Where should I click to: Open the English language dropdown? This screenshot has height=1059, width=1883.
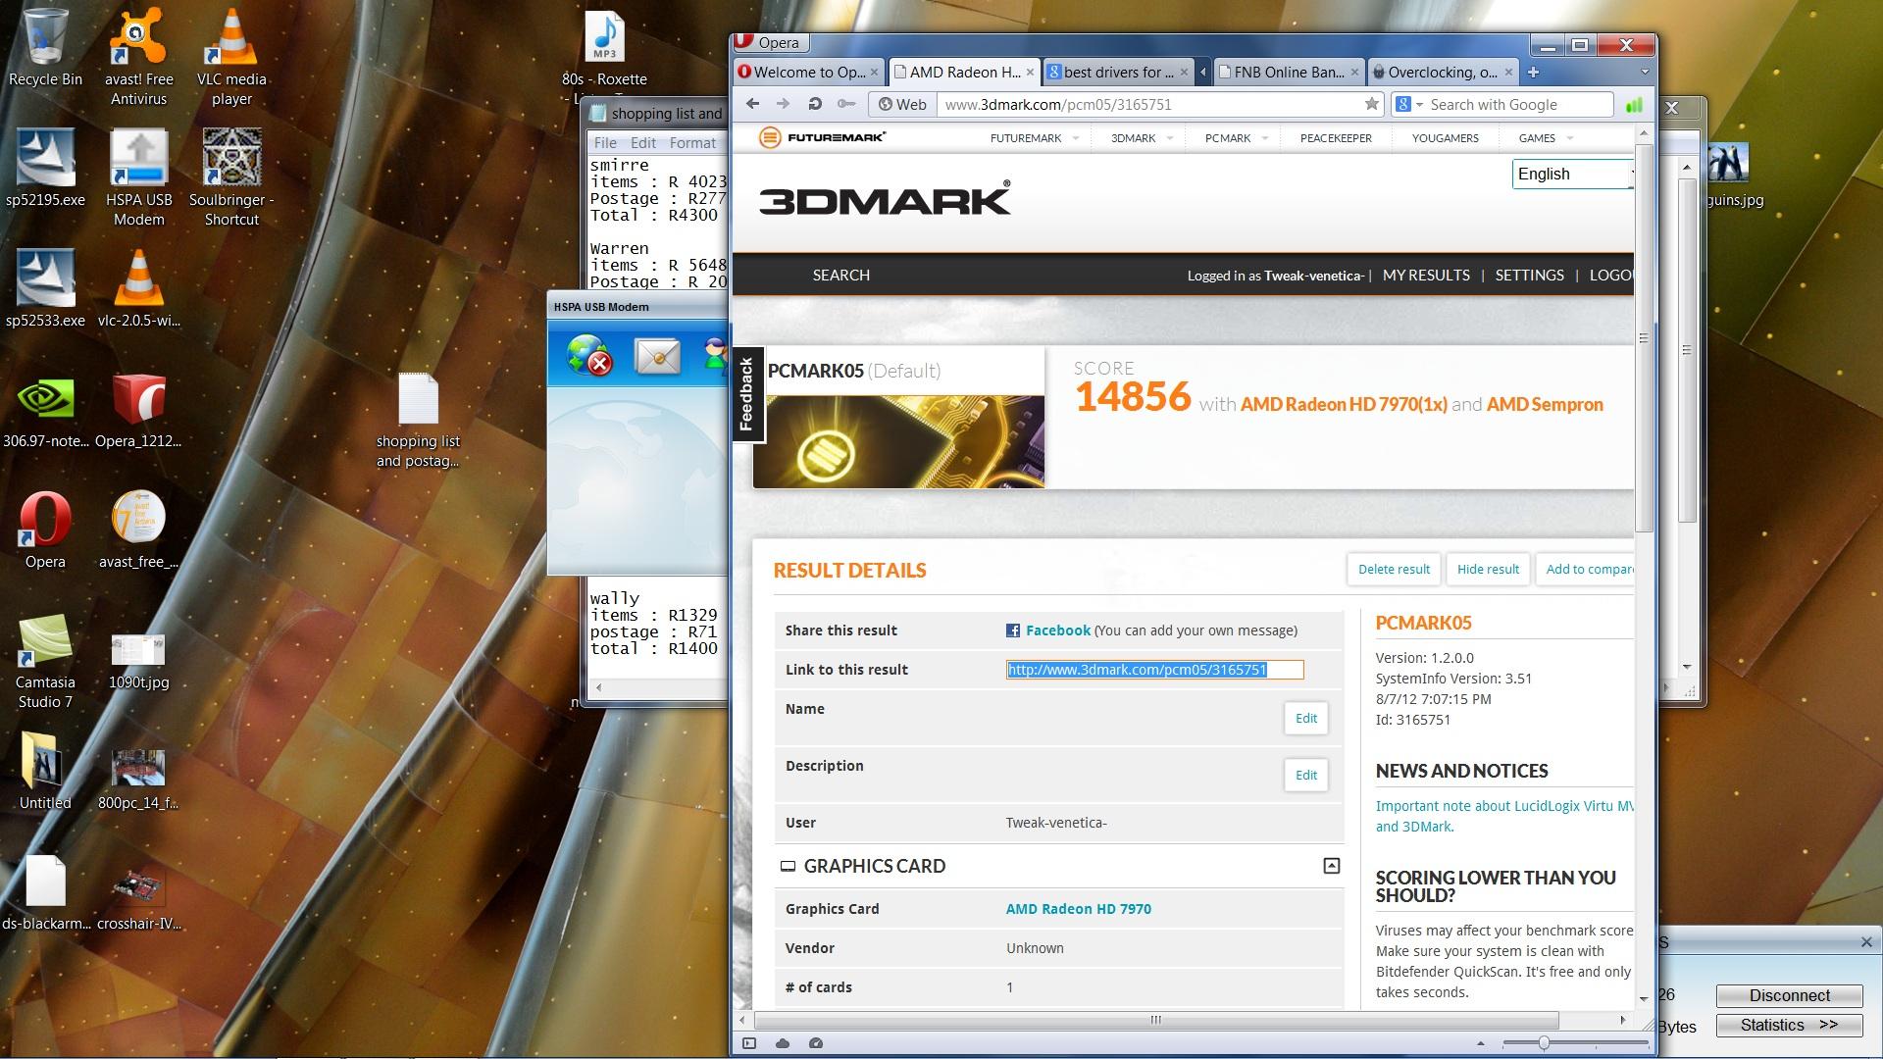point(1572,174)
